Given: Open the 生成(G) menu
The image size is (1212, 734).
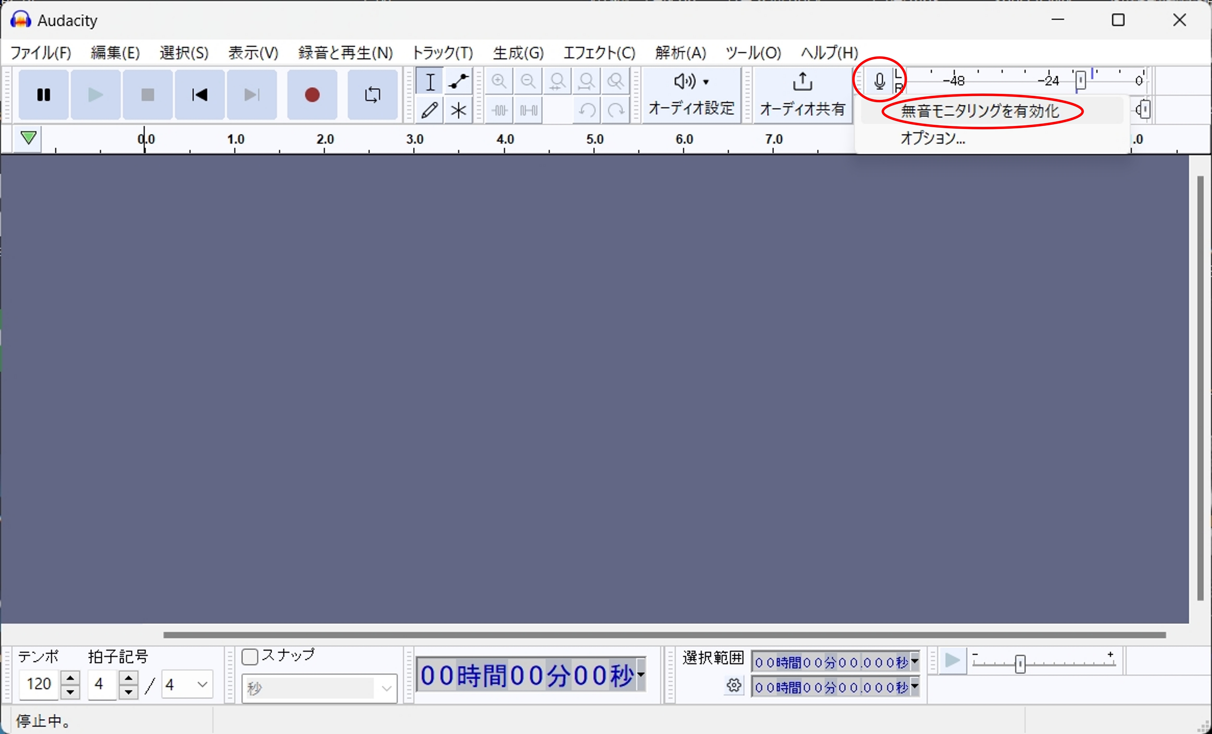Looking at the screenshot, I should click(x=518, y=53).
